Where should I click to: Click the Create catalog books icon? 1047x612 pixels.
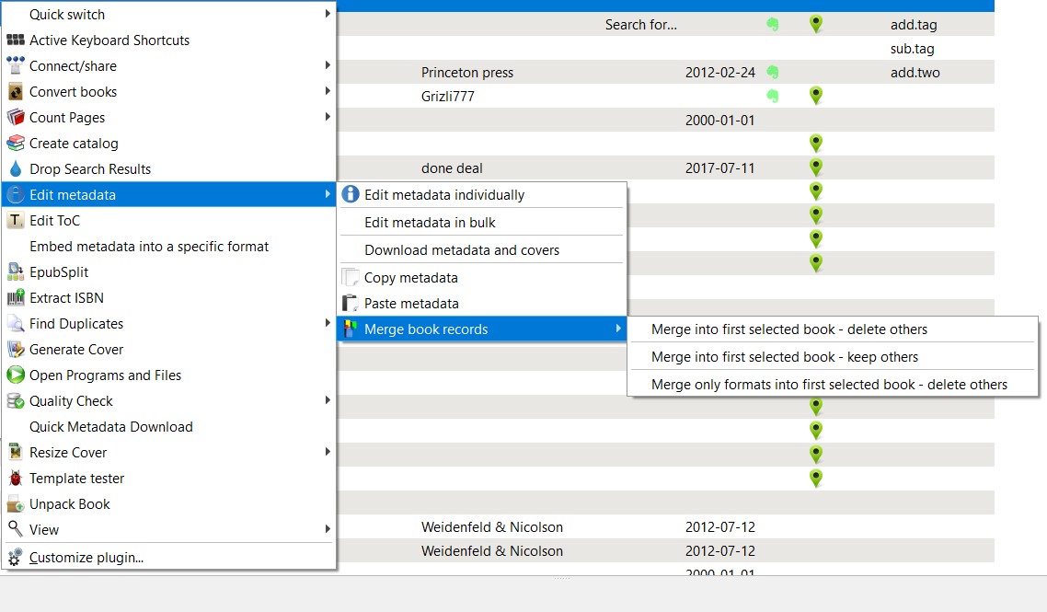point(15,144)
